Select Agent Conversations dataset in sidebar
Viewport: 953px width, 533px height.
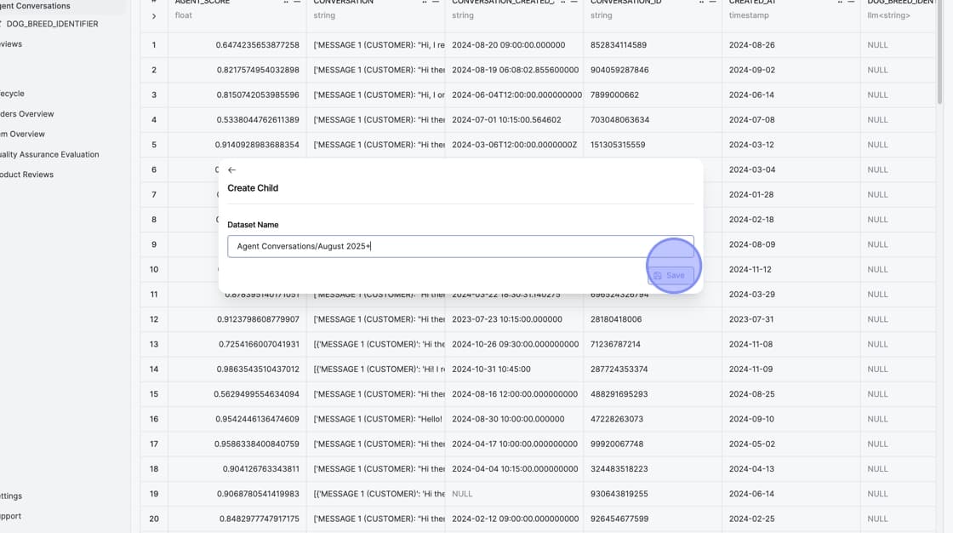tap(36, 6)
